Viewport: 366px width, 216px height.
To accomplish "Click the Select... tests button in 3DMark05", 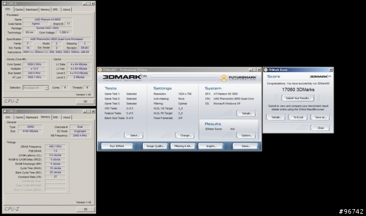I will click(134, 136).
